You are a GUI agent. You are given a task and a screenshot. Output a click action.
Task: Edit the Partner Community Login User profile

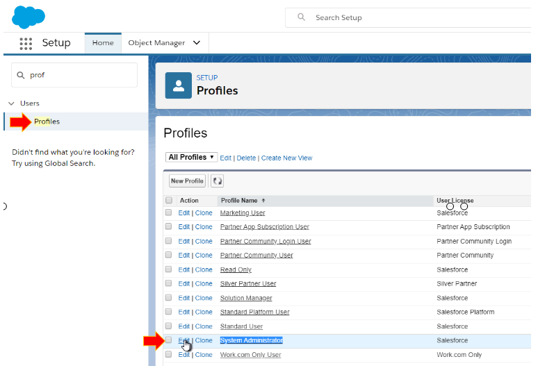184,242
